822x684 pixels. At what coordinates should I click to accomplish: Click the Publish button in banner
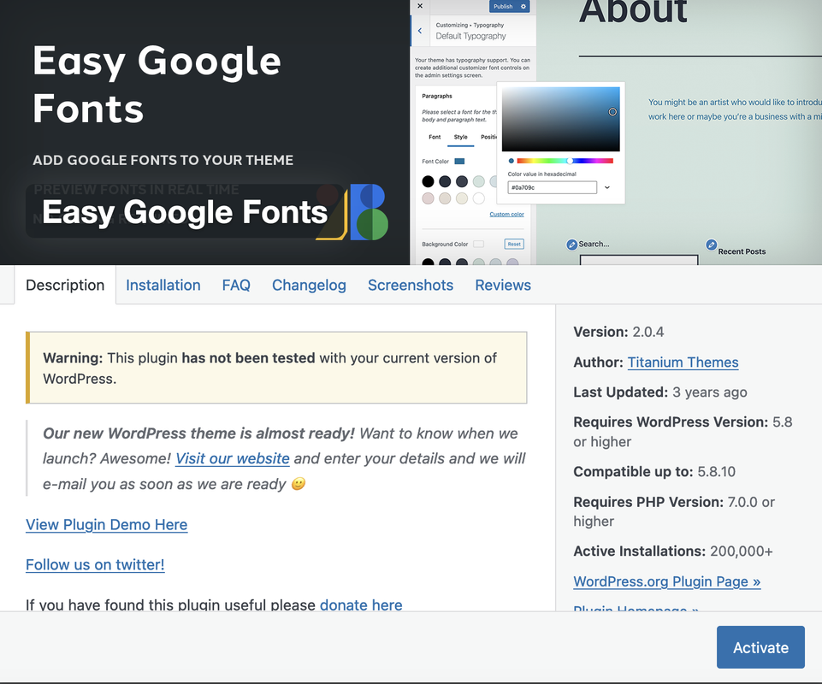(503, 6)
